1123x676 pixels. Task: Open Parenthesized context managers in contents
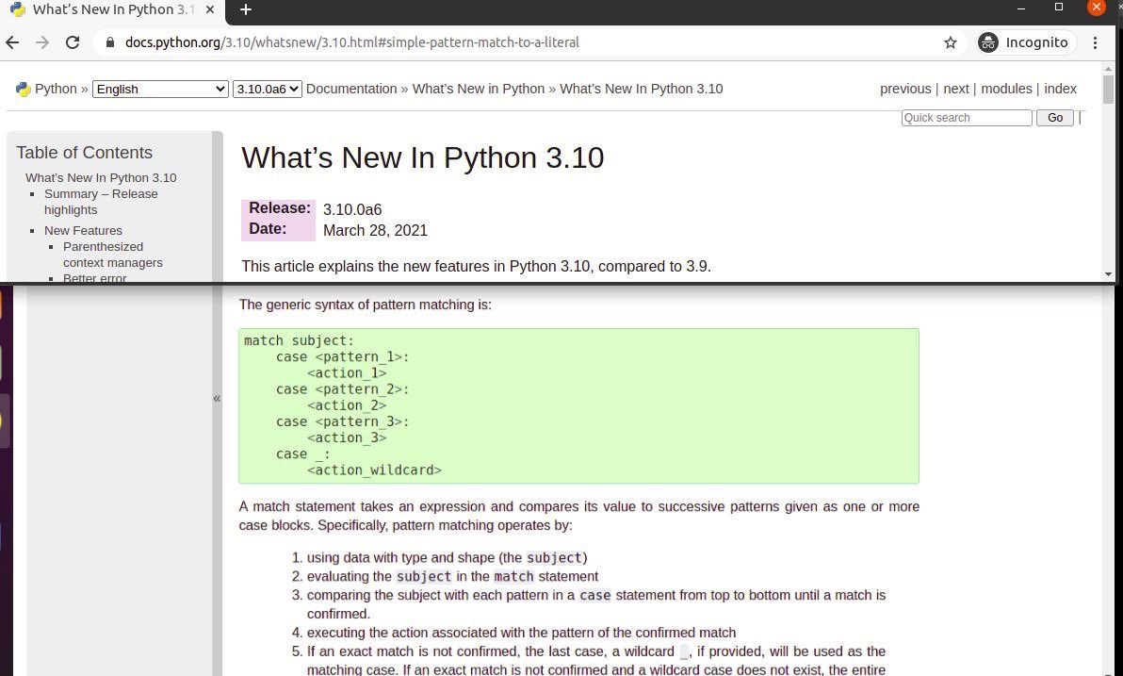112,255
